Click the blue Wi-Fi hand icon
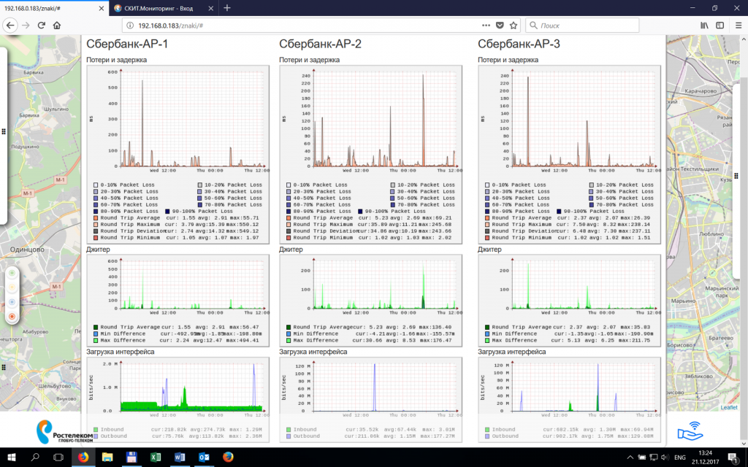Viewport: 748px width, 467px height. click(690, 431)
